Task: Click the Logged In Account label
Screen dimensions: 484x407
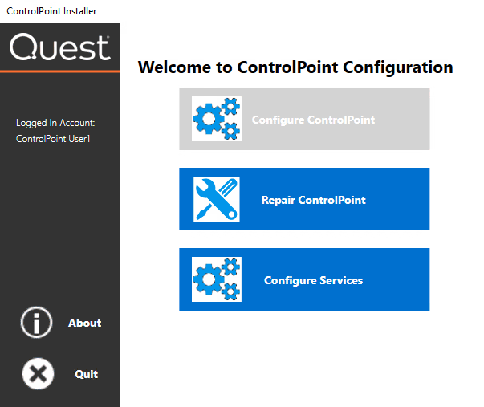Action: click(55, 123)
